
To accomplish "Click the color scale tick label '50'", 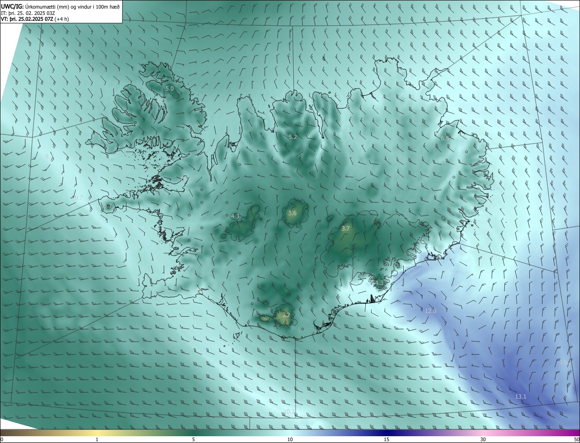I will pos(576,439).
